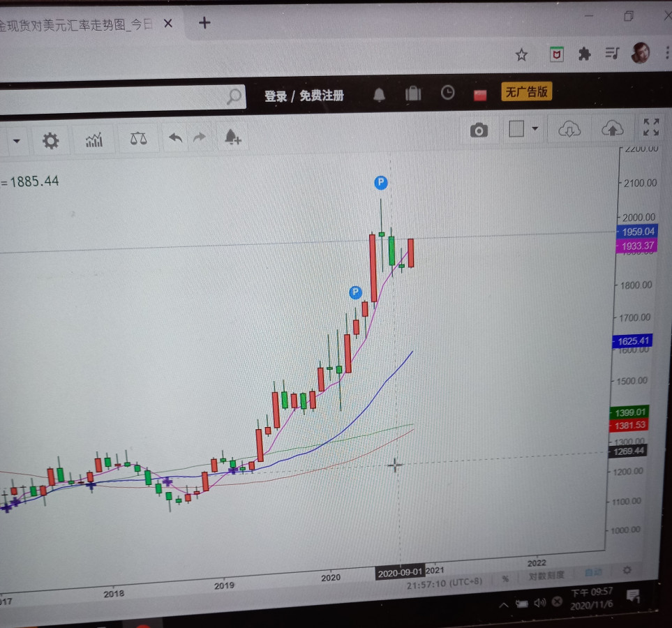This screenshot has height=628, width=672.
Task: Click the 1381.53 red price label
Action: [629, 425]
